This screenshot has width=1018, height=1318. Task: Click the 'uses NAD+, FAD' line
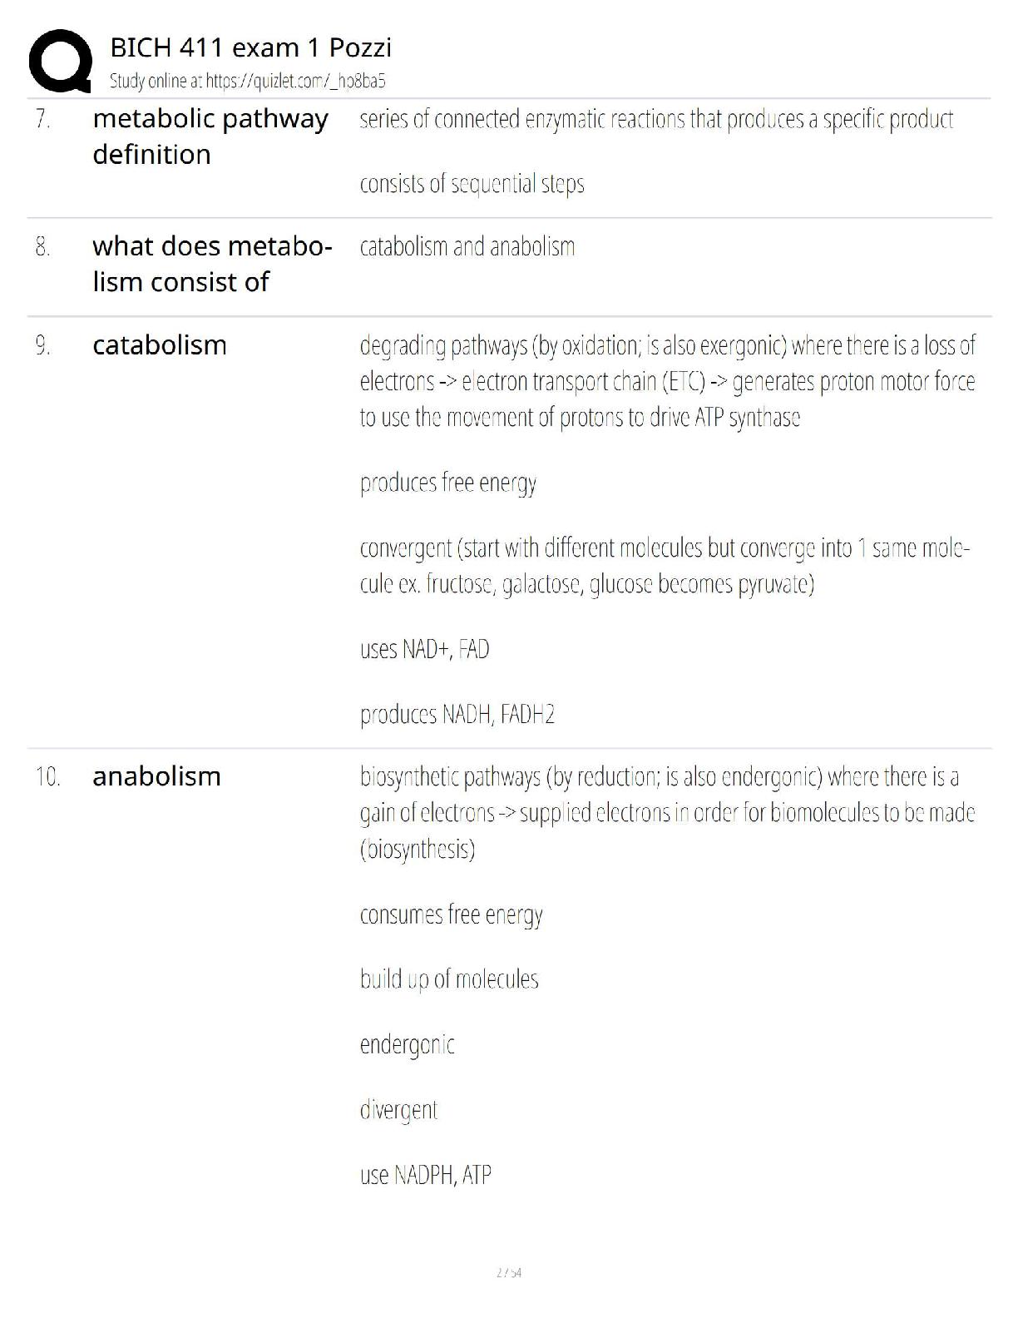pos(424,649)
